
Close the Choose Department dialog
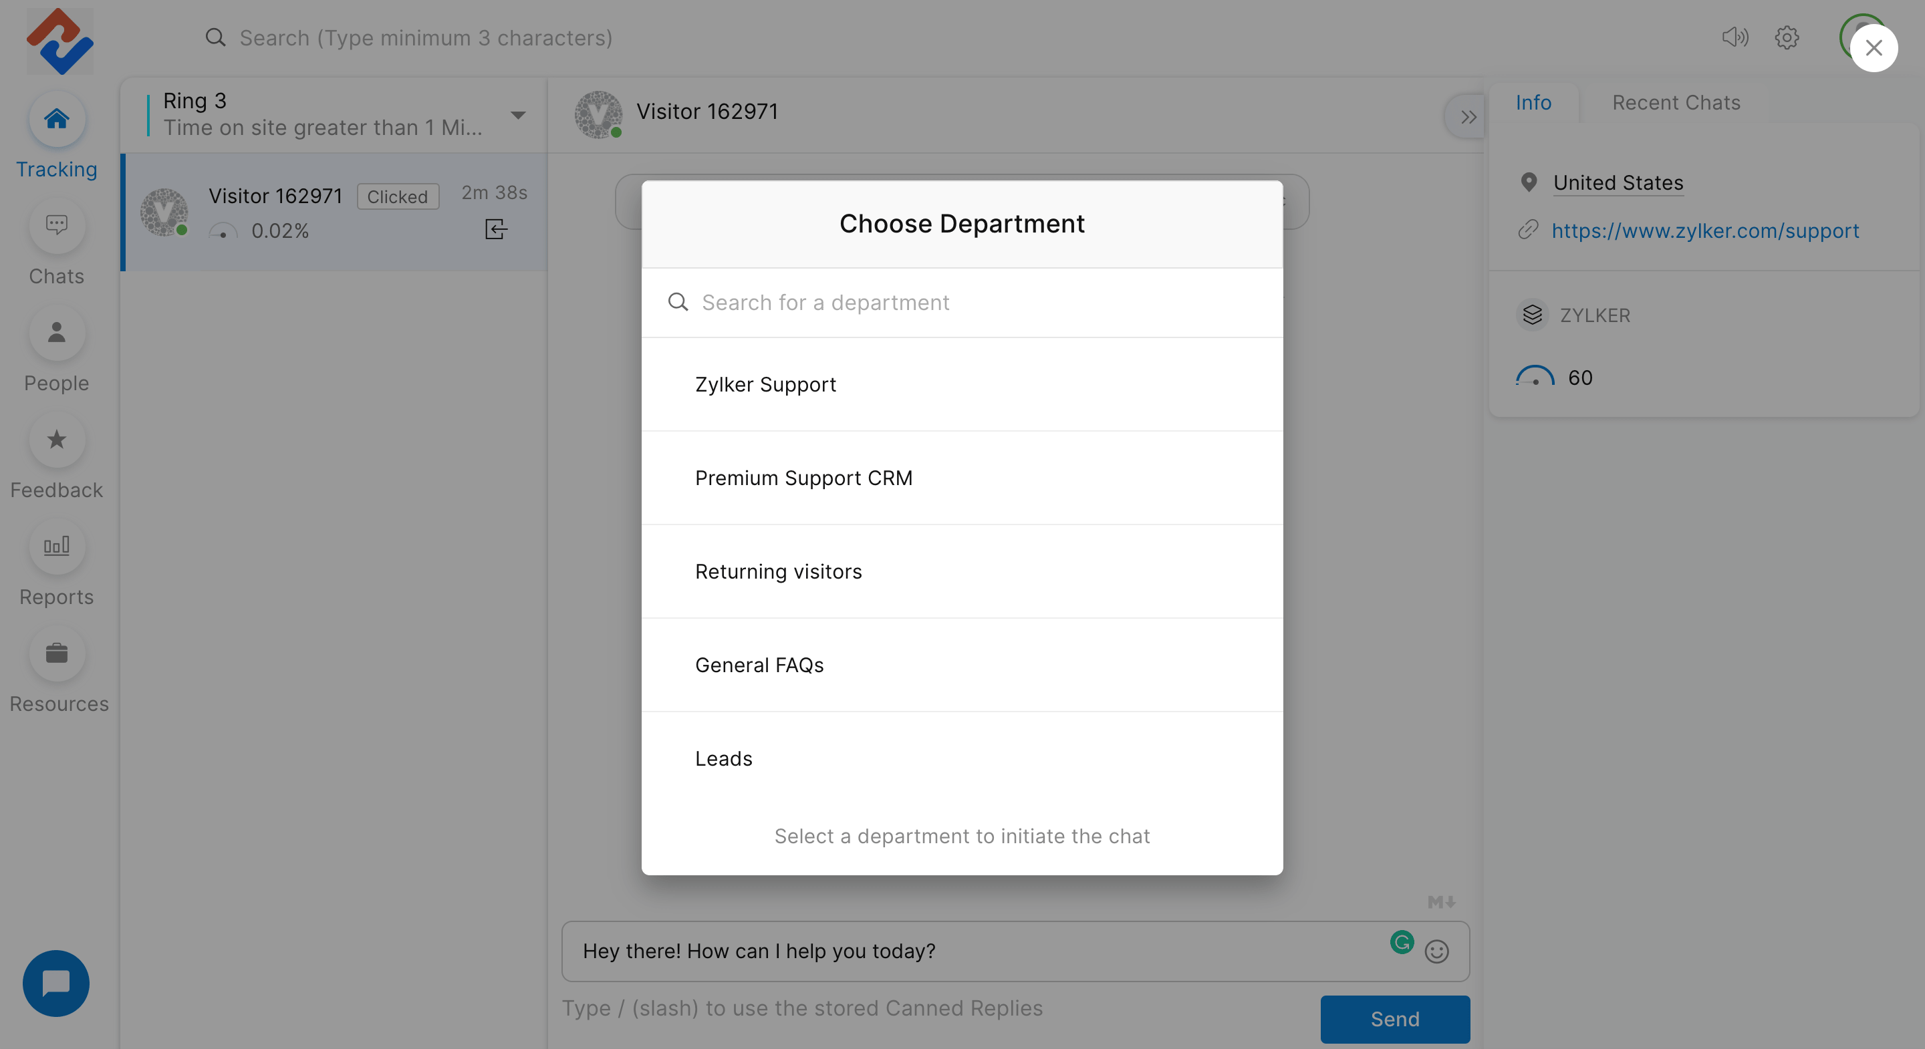tap(1874, 49)
